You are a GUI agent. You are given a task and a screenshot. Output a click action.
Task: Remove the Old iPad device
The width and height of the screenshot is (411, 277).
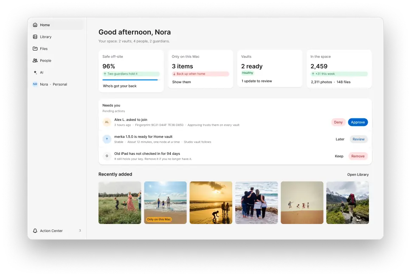[358, 156]
